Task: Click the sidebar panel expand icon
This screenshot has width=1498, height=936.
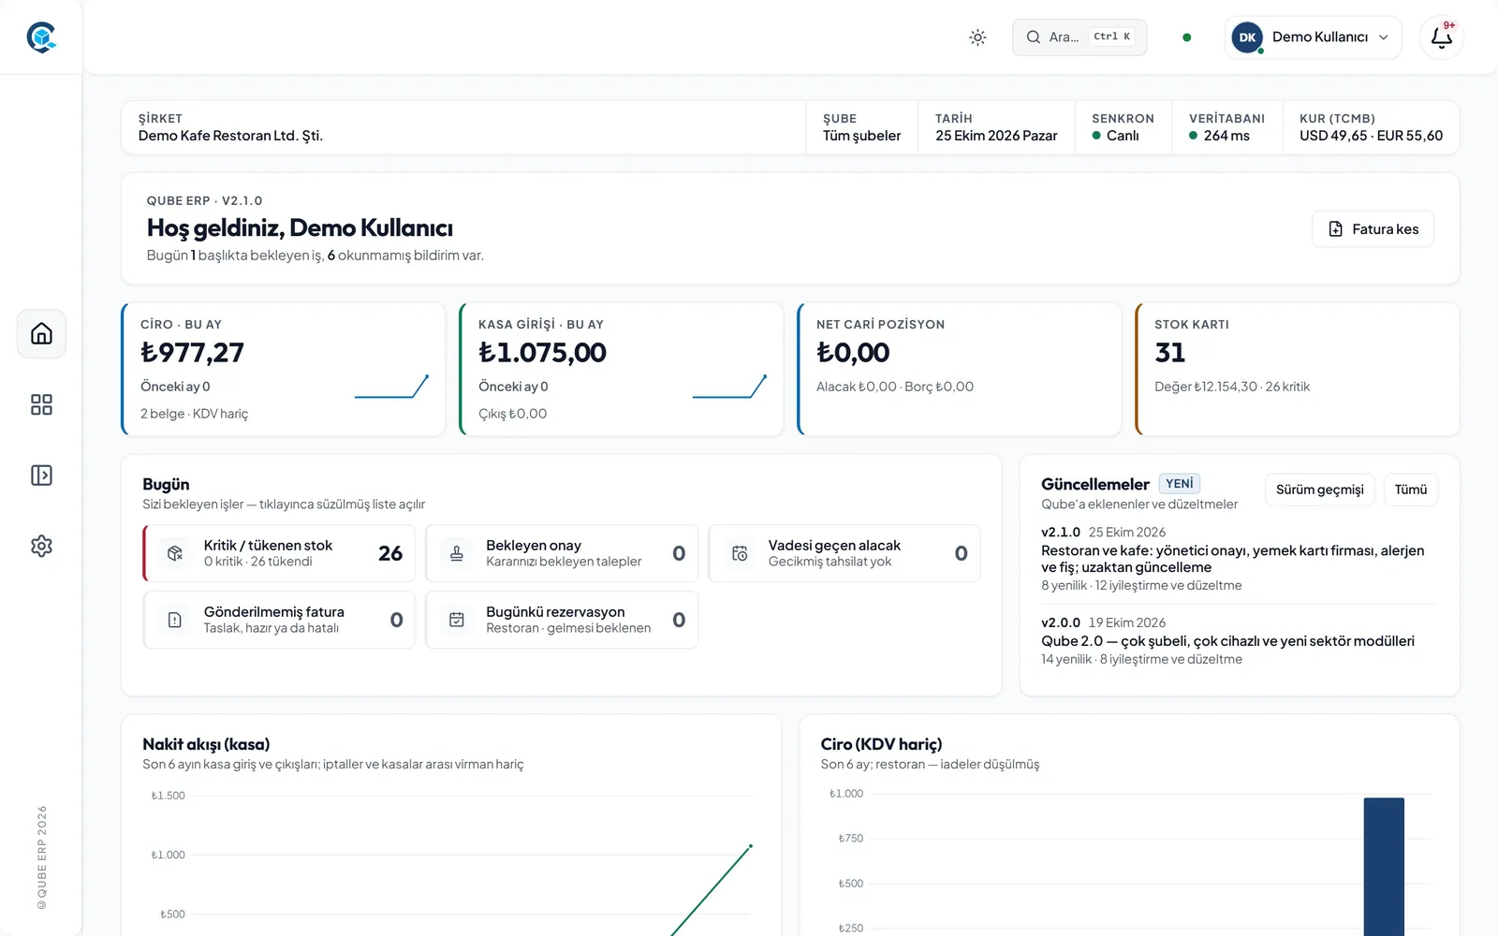Action: coord(41,475)
